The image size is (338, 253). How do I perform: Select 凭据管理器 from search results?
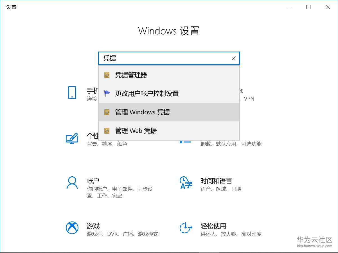(x=130, y=75)
